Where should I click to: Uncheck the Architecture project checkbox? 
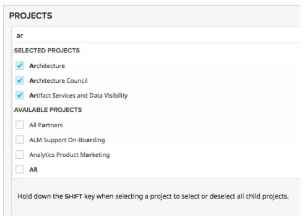click(x=20, y=65)
